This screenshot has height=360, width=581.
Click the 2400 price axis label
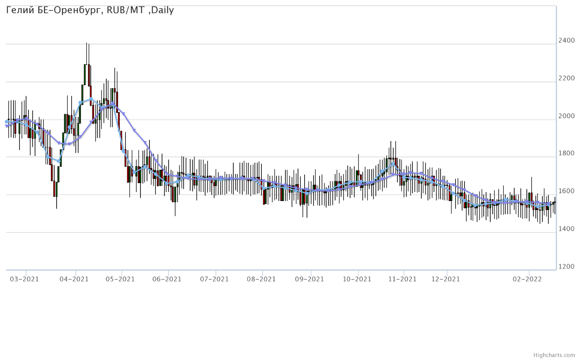click(566, 40)
